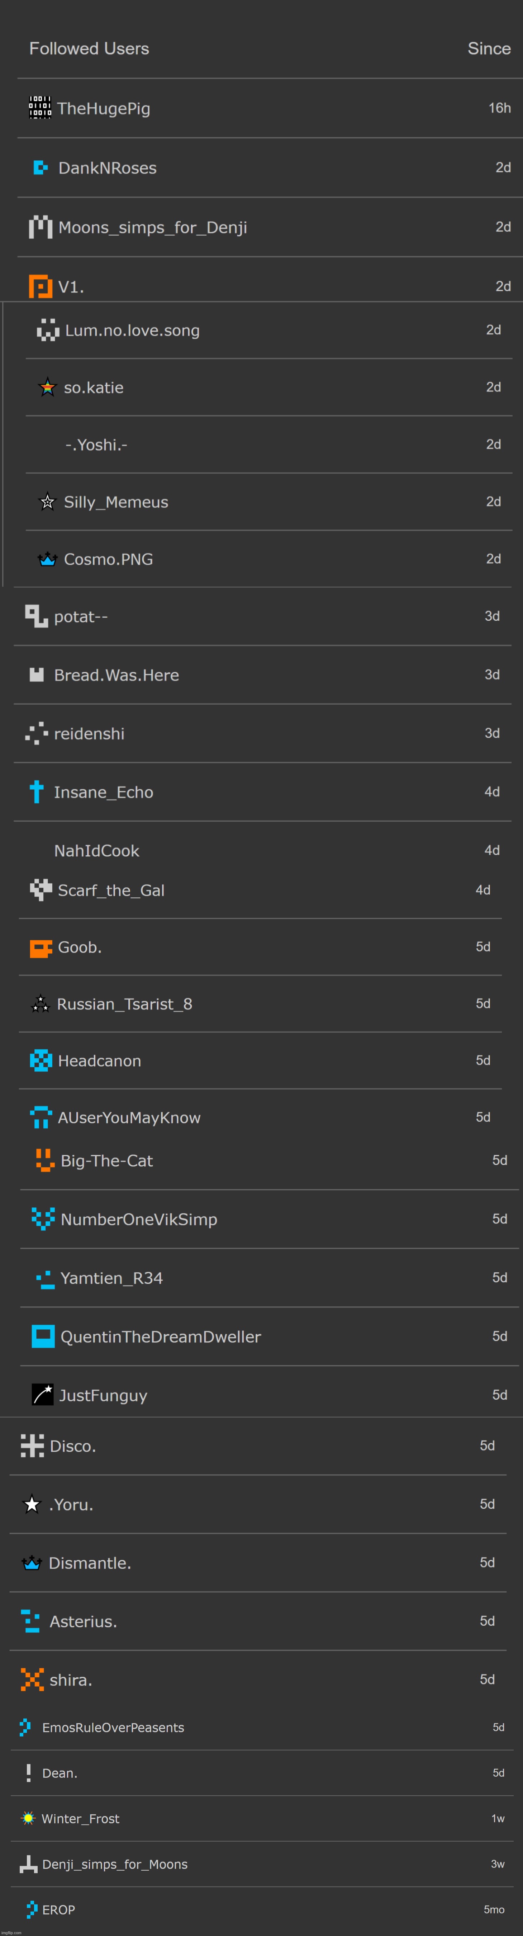Image resolution: width=523 pixels, height=1936 pixels.
Task: Visit NumberOneVikSimp user page
Action: point(139,1220)
